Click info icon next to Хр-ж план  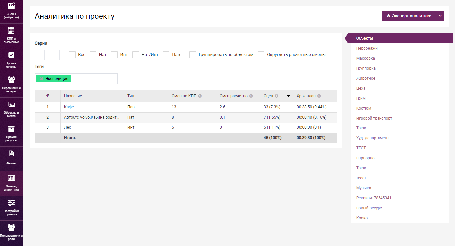[319, 96]
